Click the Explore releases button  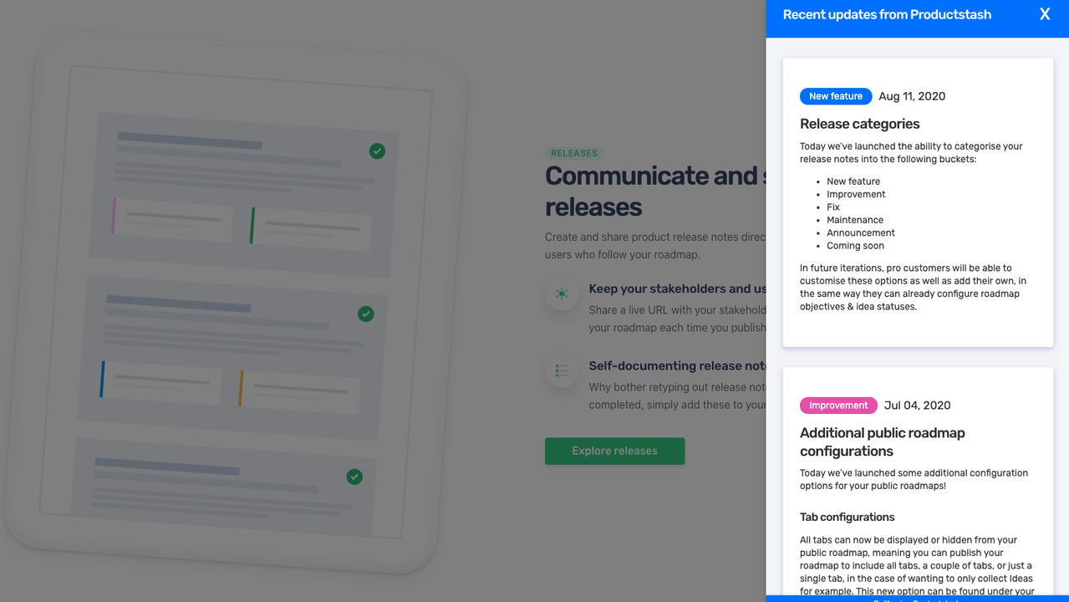click(x=614, y=451)
